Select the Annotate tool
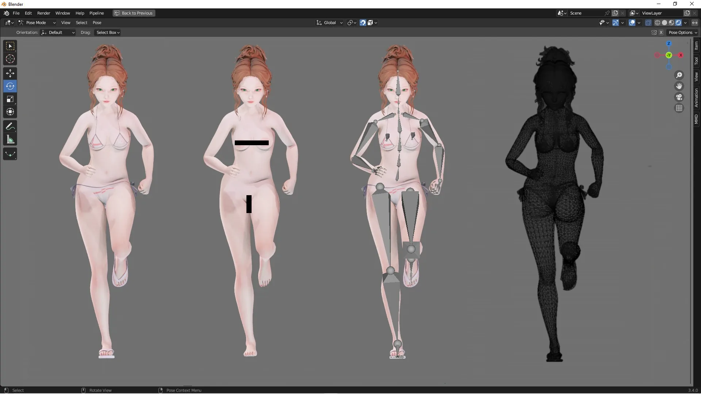The width and height of the screenshot is (701, 394). [10, 126]
